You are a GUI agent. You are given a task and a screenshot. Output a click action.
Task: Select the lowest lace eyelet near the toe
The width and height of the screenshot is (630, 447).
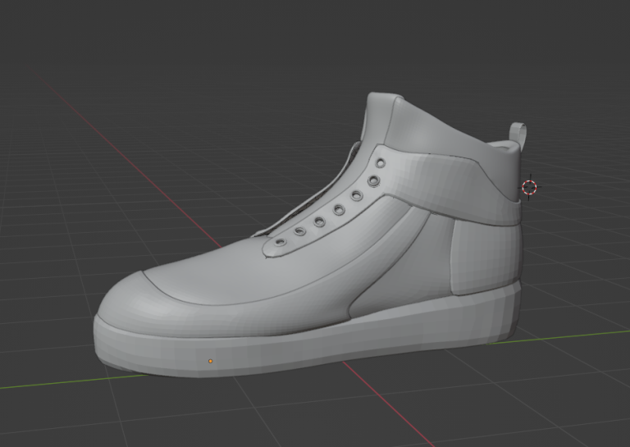(x=281, y=244)
